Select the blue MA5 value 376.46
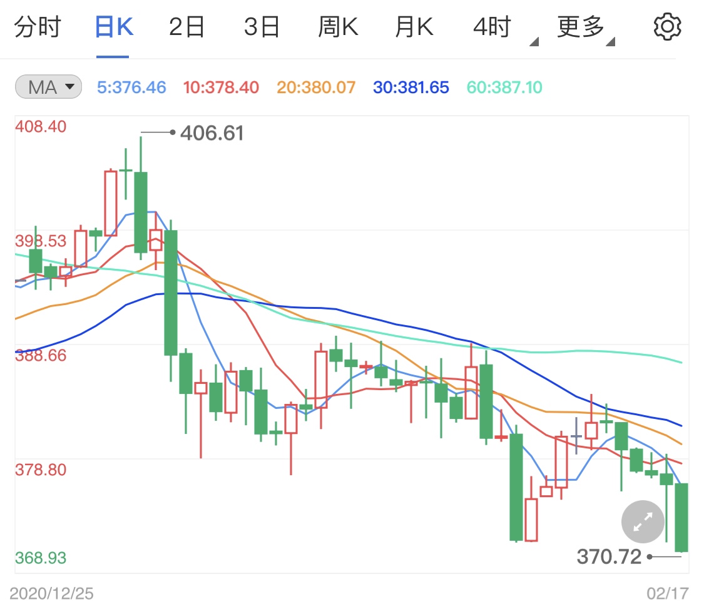 131,88
